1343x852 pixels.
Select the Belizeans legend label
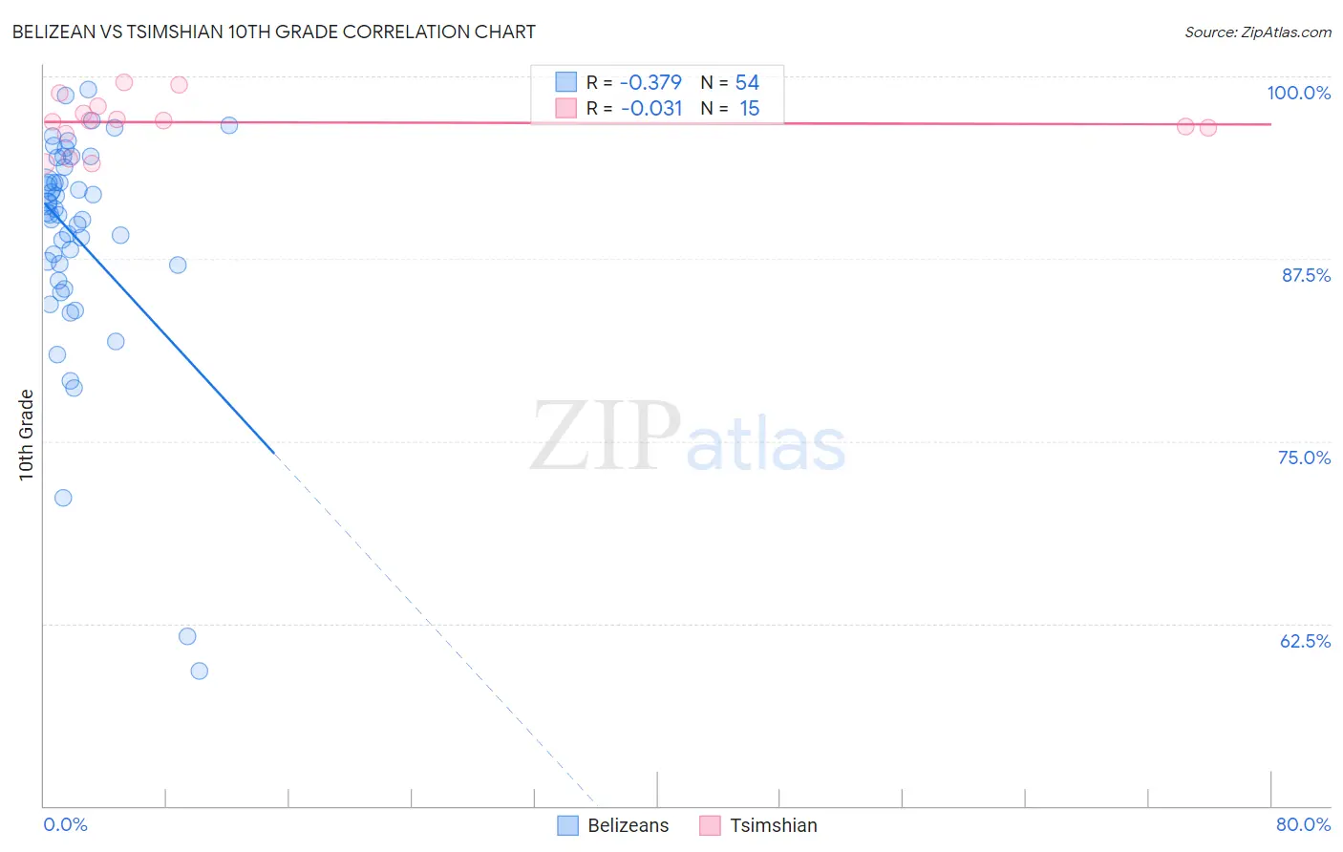(629, 825)
